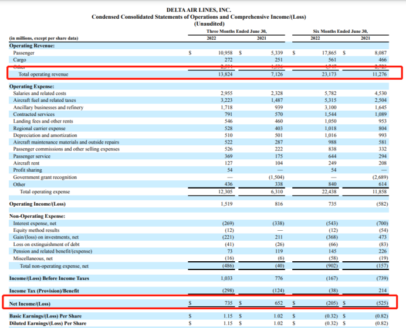Click the Passenger revenue value '17,865'
The width and height of the screenshot is (406, 328).
[x=329, y=53]
